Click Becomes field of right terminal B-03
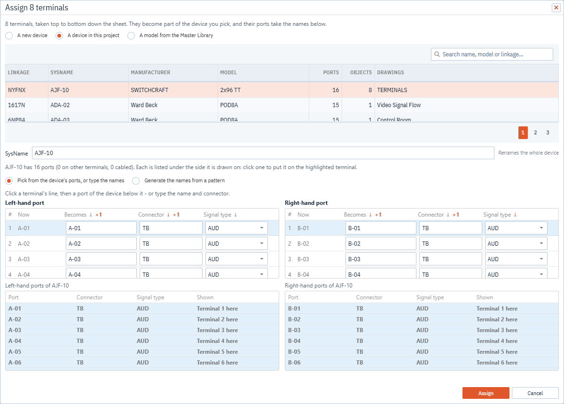 381,259
